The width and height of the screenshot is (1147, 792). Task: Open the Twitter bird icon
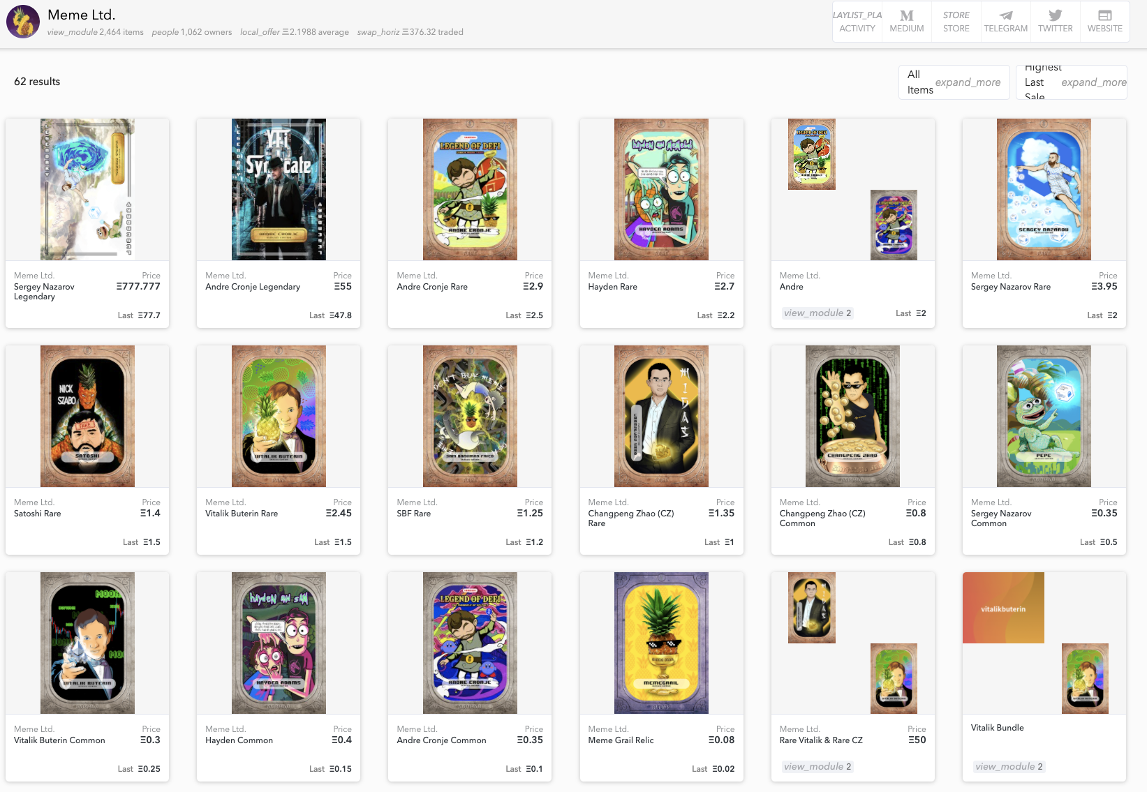[x=1055, y=22]
